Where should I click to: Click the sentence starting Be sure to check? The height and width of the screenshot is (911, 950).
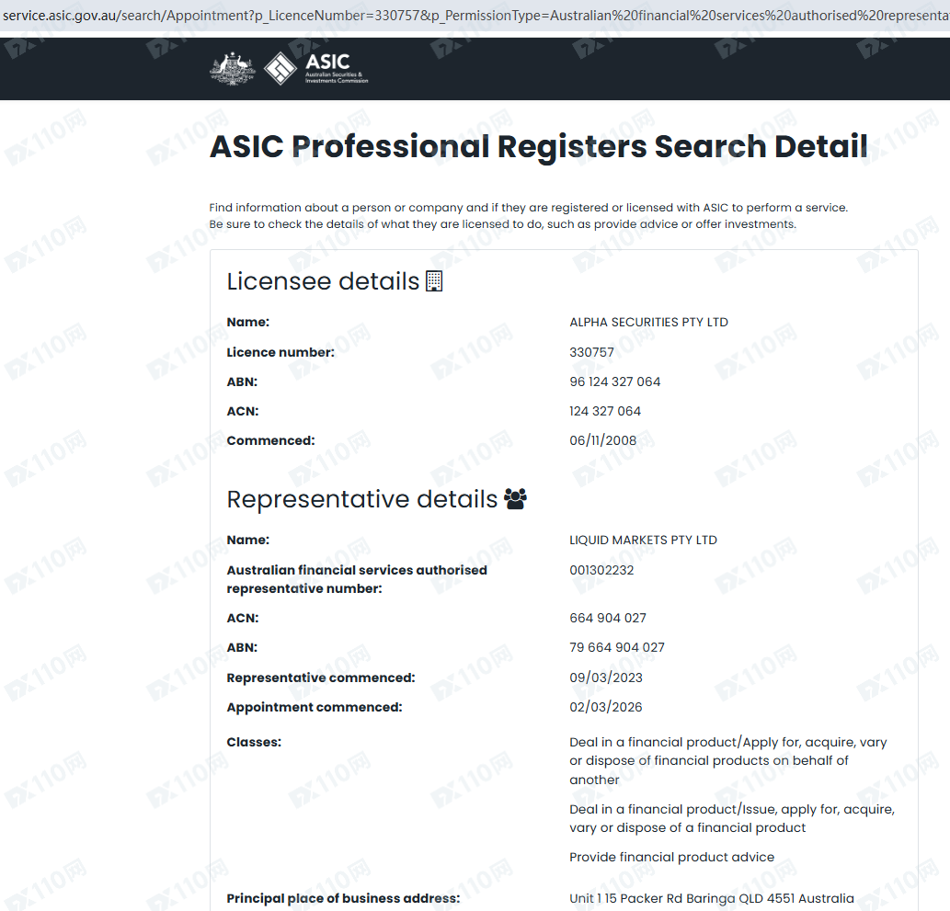tap(503, 224)
